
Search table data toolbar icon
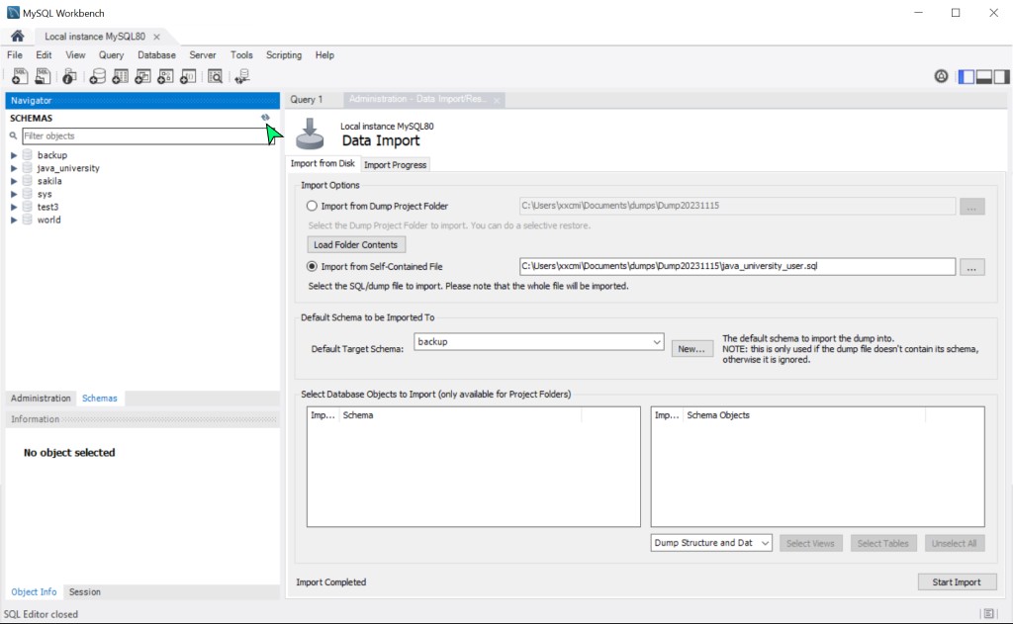(215, 76)
